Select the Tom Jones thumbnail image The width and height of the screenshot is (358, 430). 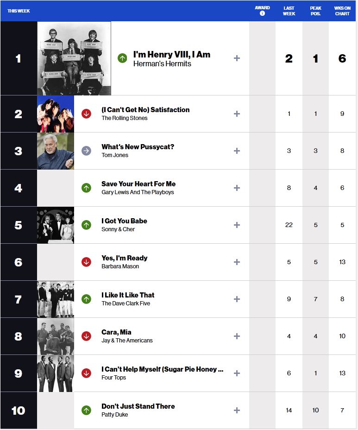point(56,151)
